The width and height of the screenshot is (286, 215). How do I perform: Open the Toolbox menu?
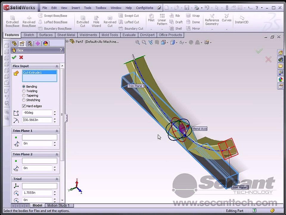[x=101, y=8]
